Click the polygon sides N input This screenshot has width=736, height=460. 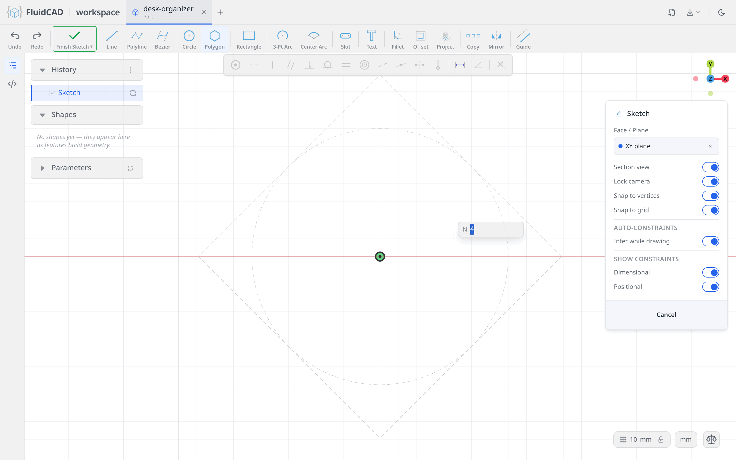point(491,229)
